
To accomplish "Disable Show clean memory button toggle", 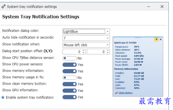I will pyautogui.click(x=70, y=84).
